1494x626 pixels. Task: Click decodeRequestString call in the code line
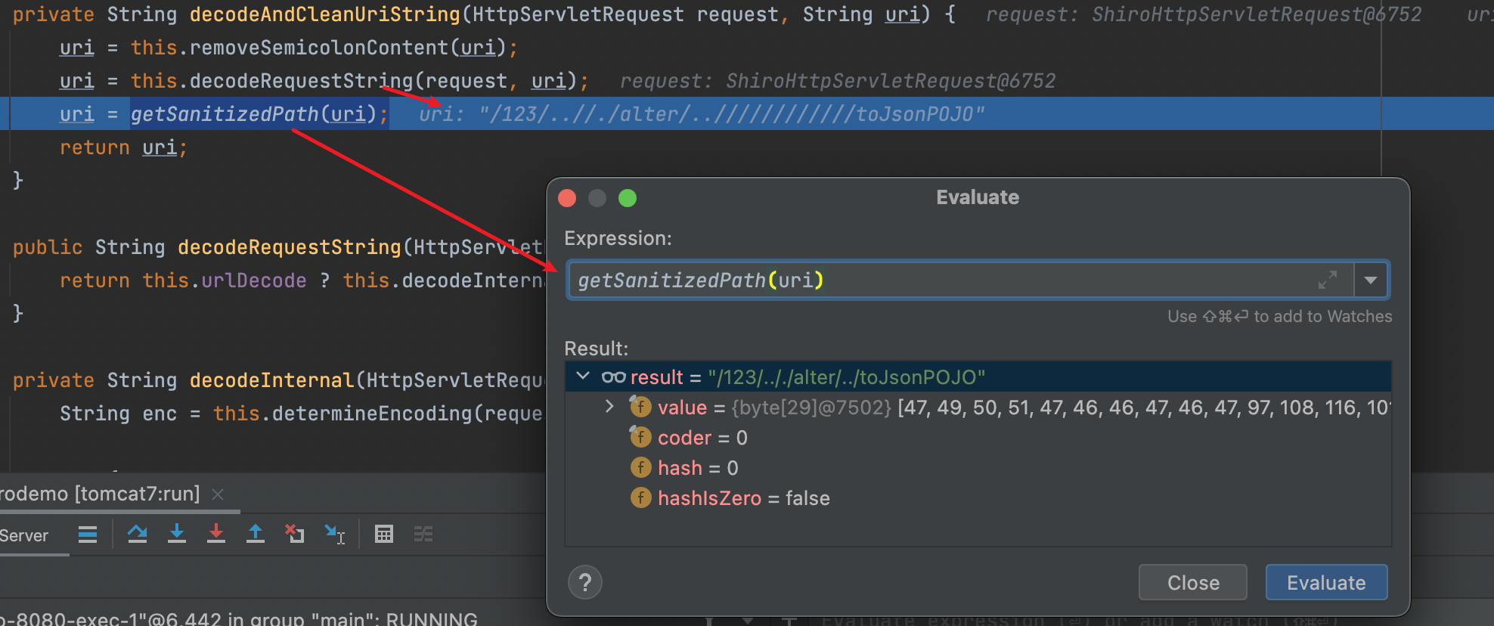(301, 81)
